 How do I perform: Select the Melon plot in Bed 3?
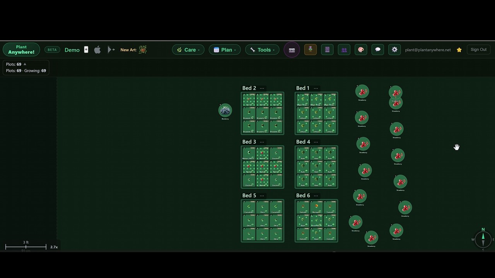pyautogui.click(x=249, y=154)
